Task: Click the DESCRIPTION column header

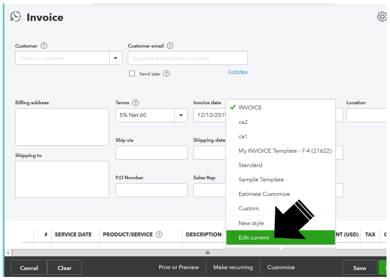Action: click(204, 235)
